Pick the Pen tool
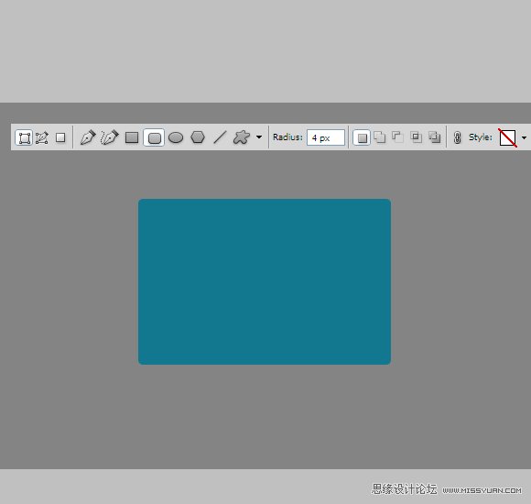This screenshot has width=531, height=504. [88, 137]
